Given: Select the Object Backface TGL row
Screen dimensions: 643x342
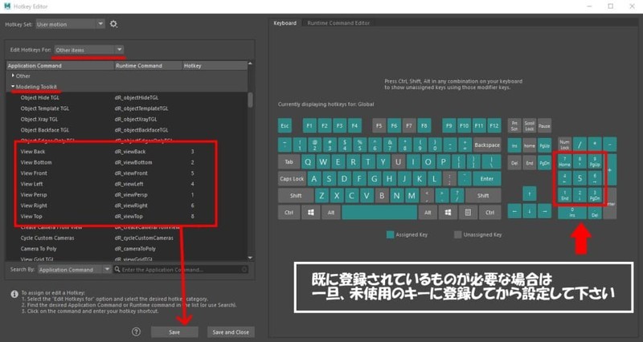Looking at the screenshot, I should tap(127, 130).
